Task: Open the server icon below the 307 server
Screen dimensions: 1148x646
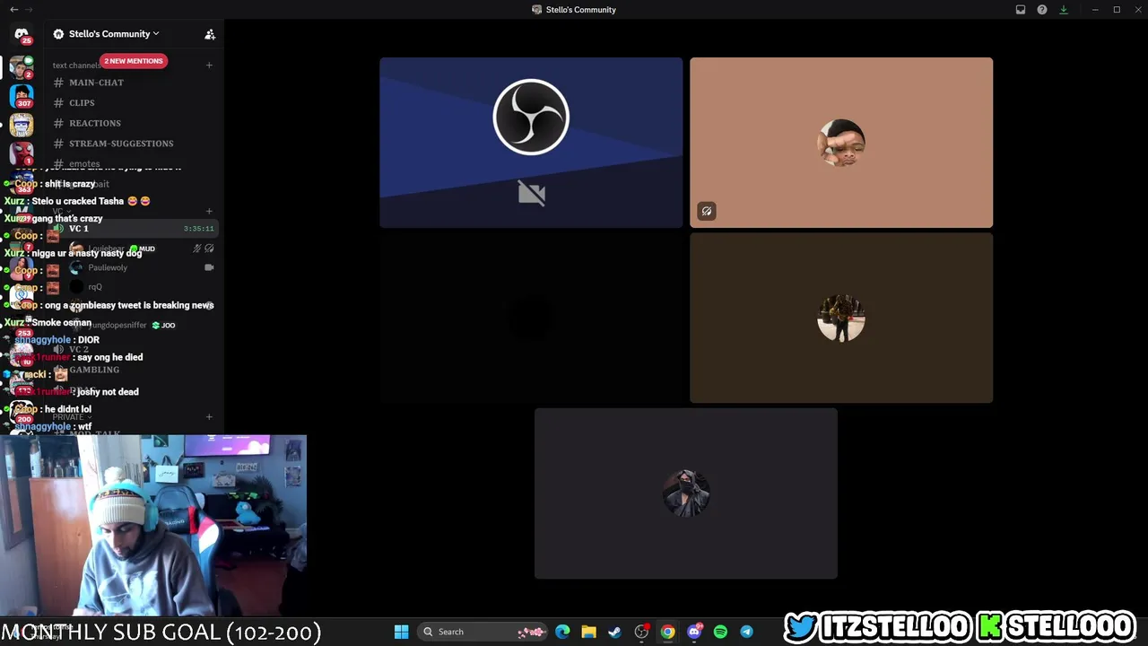Action: (x=22, y=125)
